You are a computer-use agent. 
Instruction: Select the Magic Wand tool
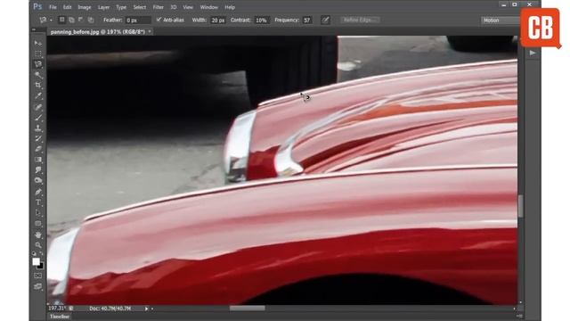pos(38,75)
